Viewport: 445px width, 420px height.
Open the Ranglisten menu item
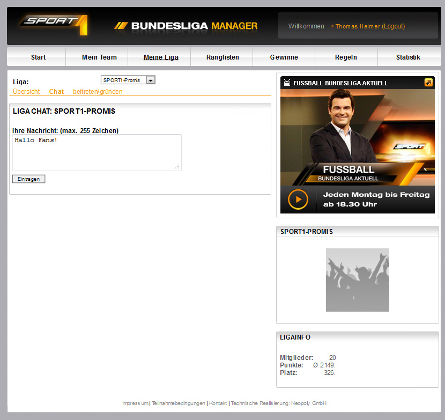(x=222, y=57)
